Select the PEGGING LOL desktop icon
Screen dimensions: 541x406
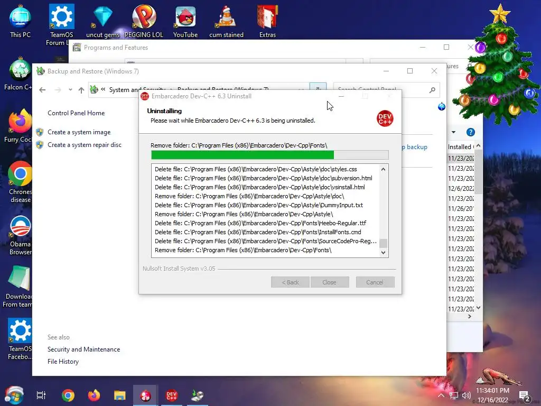[x=144, y=22]
